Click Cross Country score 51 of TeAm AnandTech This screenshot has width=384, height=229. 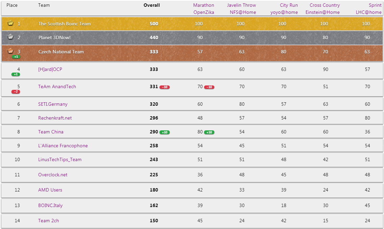[x=326, y=86]
